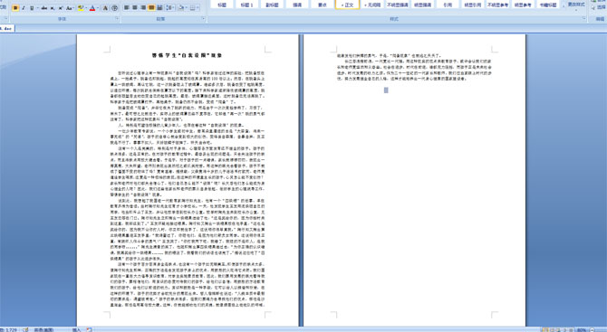Apply strikethrough to text
The width and height of the screenshot is (607, 332).
pos(44,8)
